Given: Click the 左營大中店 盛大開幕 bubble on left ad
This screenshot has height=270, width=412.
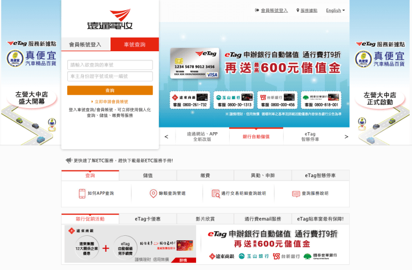Looking at the screenshot, I should (x=31, y=98).
